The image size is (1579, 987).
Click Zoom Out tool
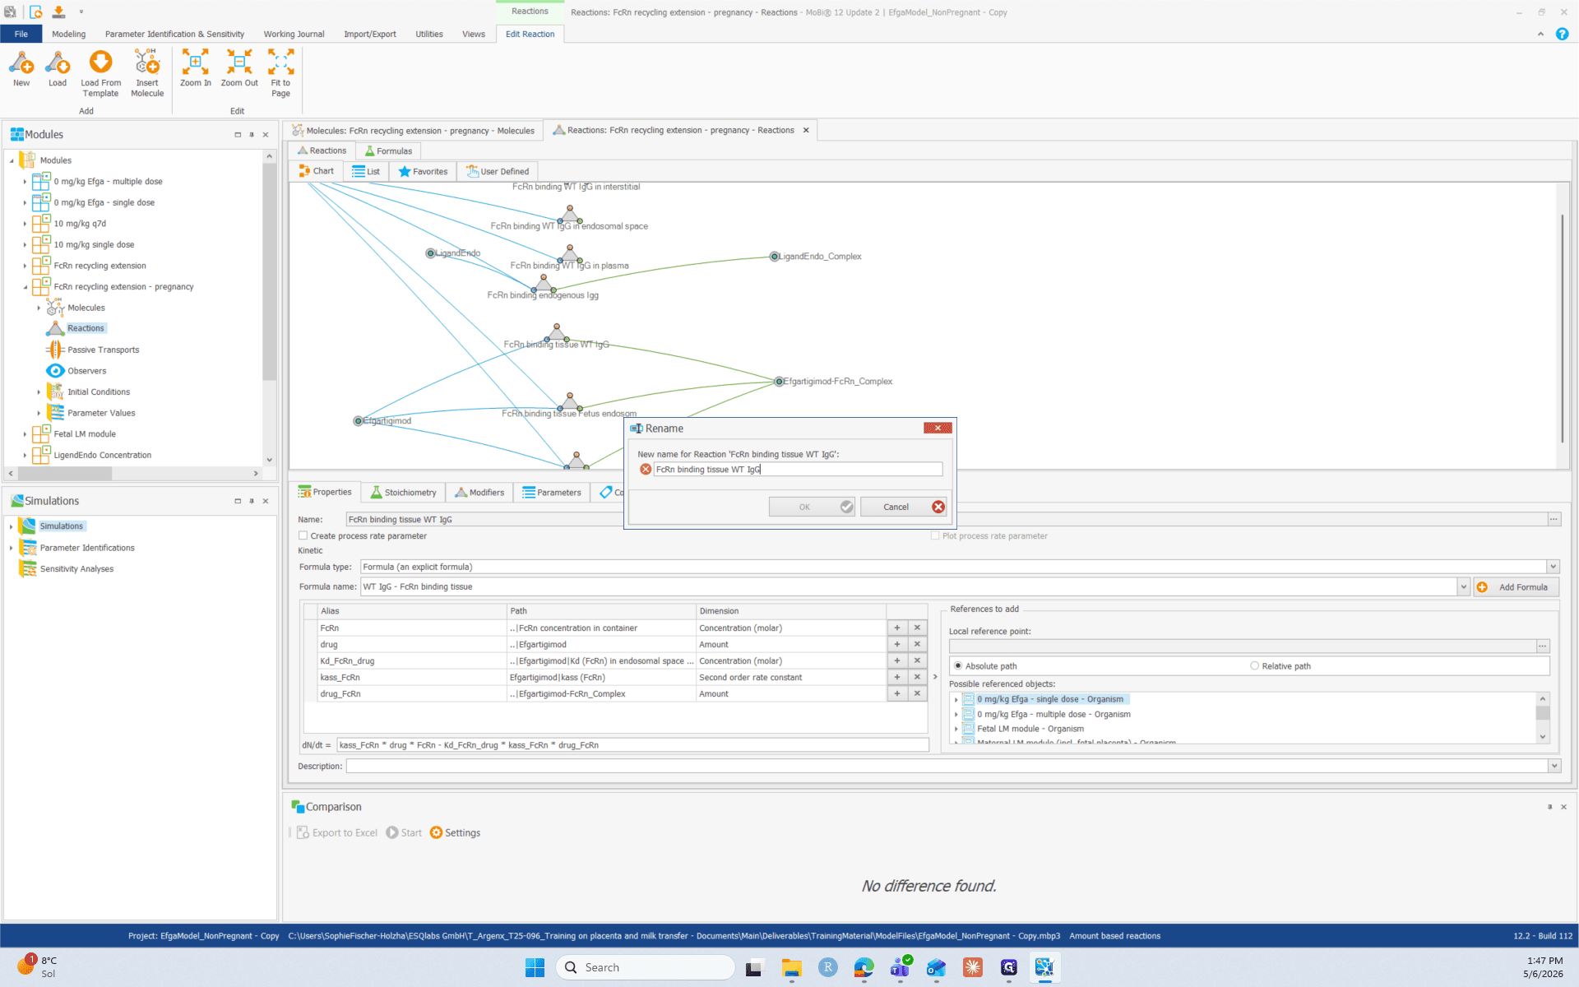click(239, 68)
